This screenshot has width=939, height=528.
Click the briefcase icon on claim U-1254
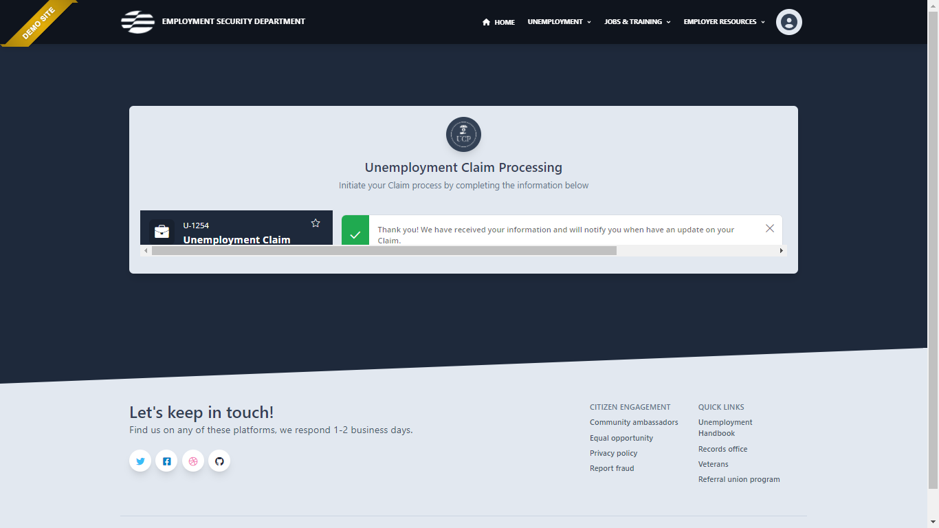coord(162,231)
